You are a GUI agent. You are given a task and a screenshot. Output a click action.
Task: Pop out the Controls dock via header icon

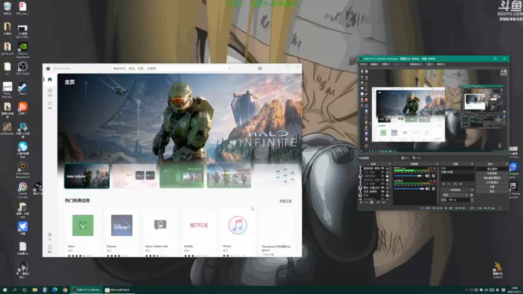pos(507,164)
